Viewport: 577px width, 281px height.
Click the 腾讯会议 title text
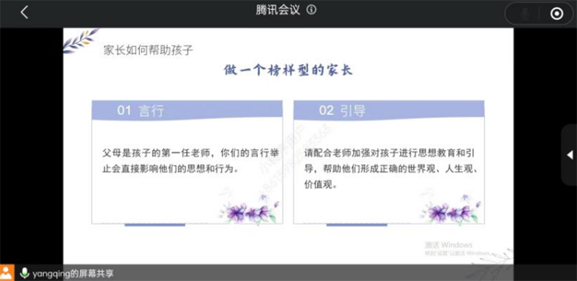click(278, 10)
